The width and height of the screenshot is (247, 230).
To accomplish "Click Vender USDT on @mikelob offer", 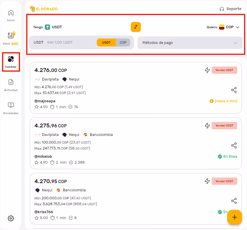I will coord(224,126).
